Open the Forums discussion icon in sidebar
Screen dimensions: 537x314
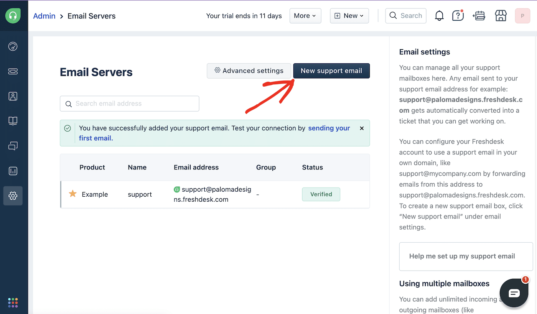coord(13,146)
